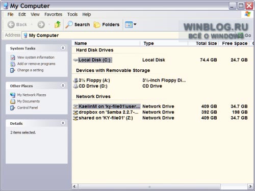Click the horizontal scrollbar thumb
This screenshot has height=191, width=255.
[x=149, y=187]
